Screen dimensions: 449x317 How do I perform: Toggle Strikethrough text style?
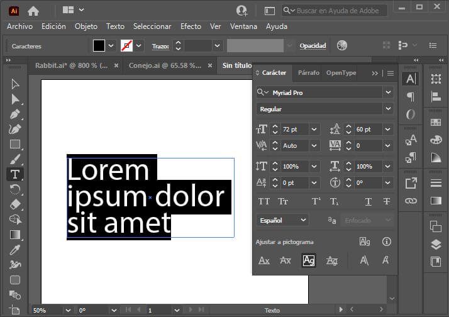click(x=387, y=202)
